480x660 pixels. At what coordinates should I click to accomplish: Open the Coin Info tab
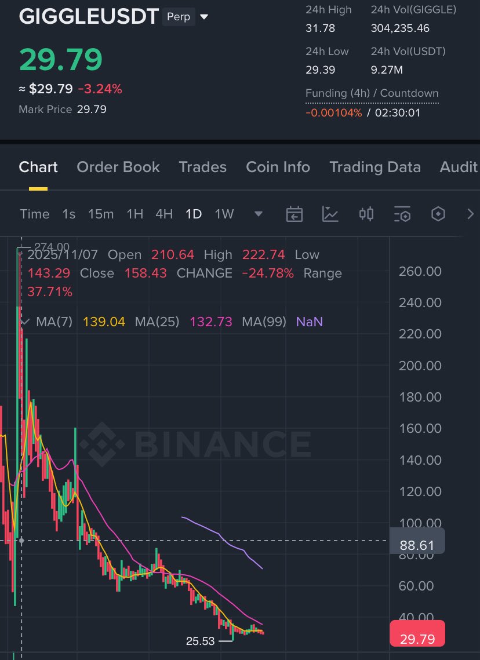278,167
